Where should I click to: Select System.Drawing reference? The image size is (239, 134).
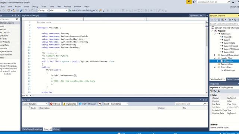(x=231, y=46)
